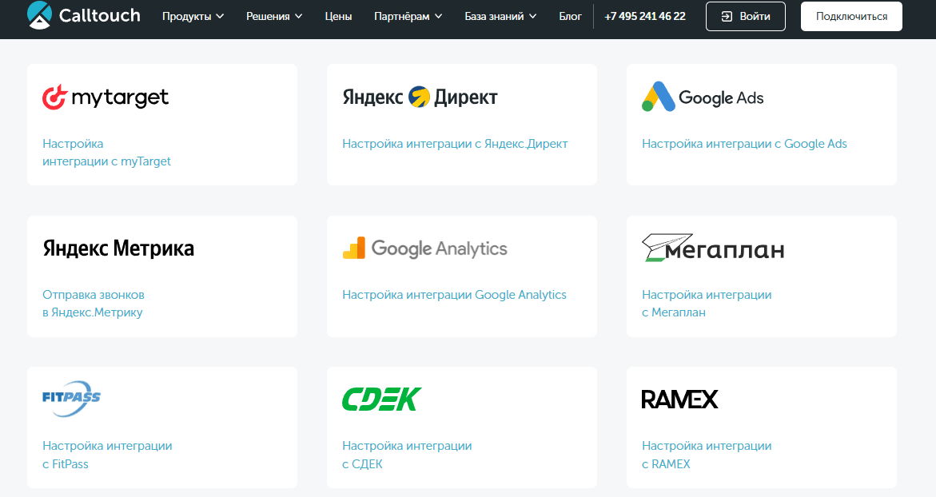The height and width of the screenshot is (497, 936).
Task: Expand the База знаний dropdown menu
Action: (x=500, y=17)
